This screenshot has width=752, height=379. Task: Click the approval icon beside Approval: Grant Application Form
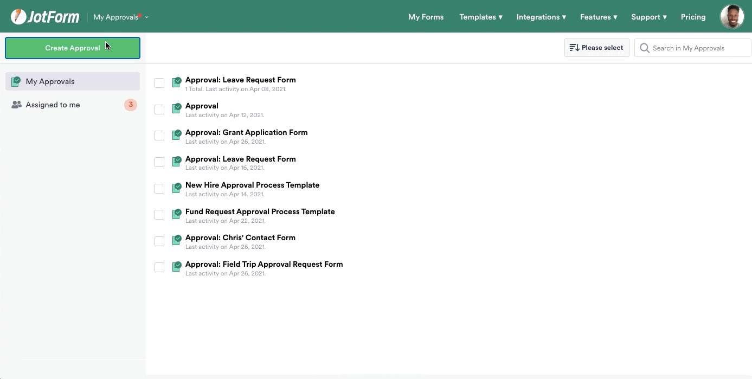pyautogui.click(x=177, y=135)
